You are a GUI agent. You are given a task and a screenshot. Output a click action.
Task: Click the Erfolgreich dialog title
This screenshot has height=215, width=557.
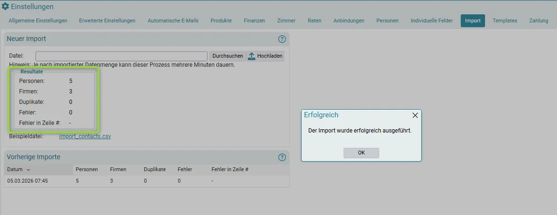pos(321,115)
